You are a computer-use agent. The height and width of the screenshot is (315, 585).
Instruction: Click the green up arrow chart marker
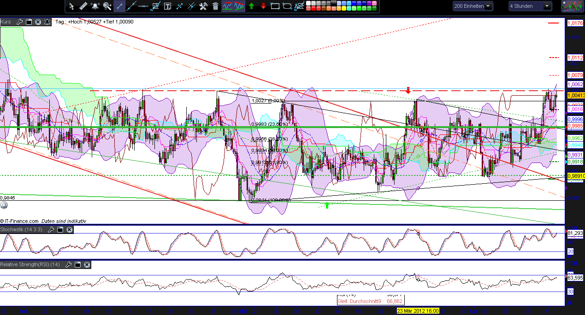pyautogui.click(x=327, y=205)
